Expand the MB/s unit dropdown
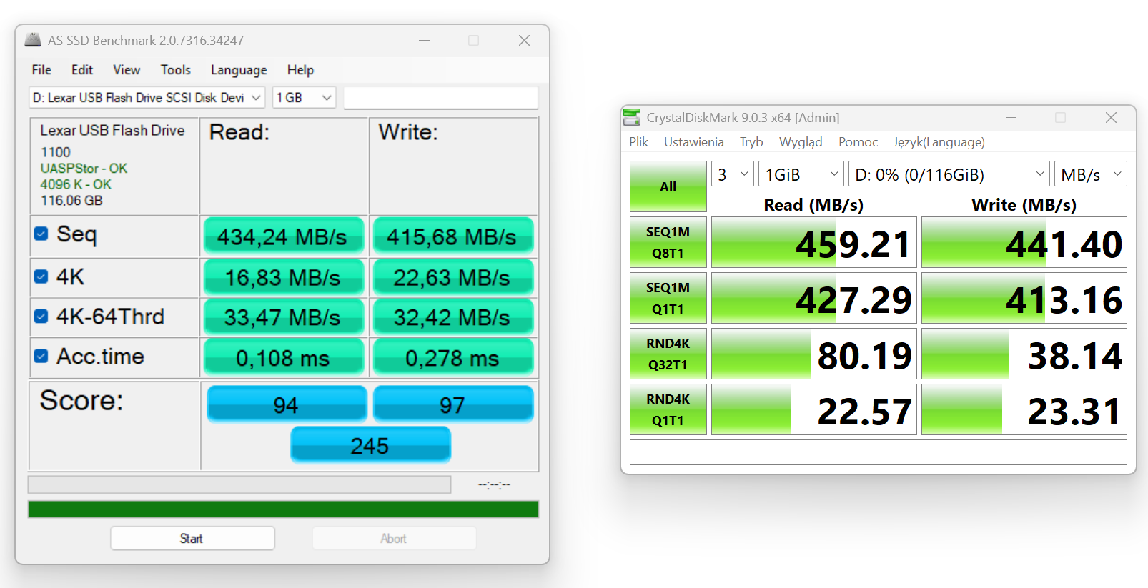Image resolution: width=1148 pixels, height=588 pixels. (1091, 174)
